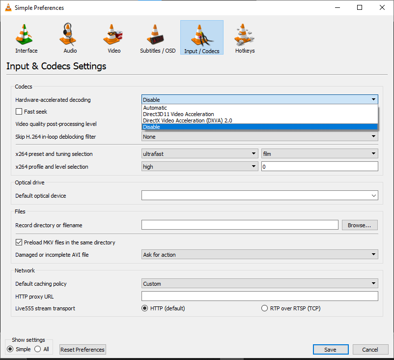This screenshot has width=394, height=360.
Task: Choose Disable in decoding list
Action: coord(259,127)
